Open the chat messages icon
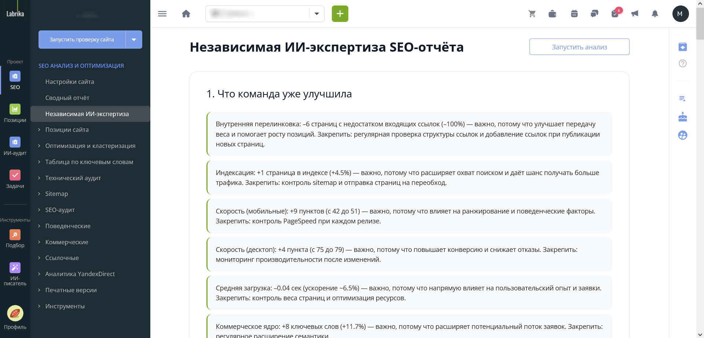The height and width of the screenshot is (338, 704). pos(594,14)
